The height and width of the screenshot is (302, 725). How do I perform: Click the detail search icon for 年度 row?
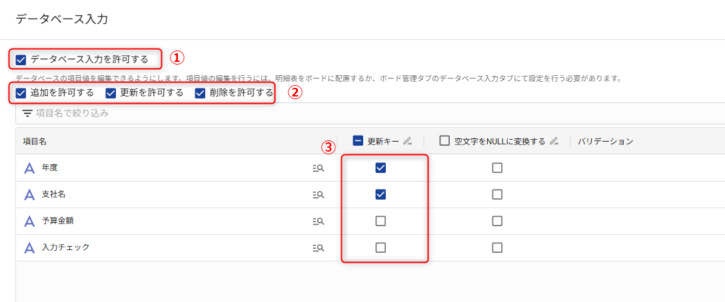tap(318, 168)
